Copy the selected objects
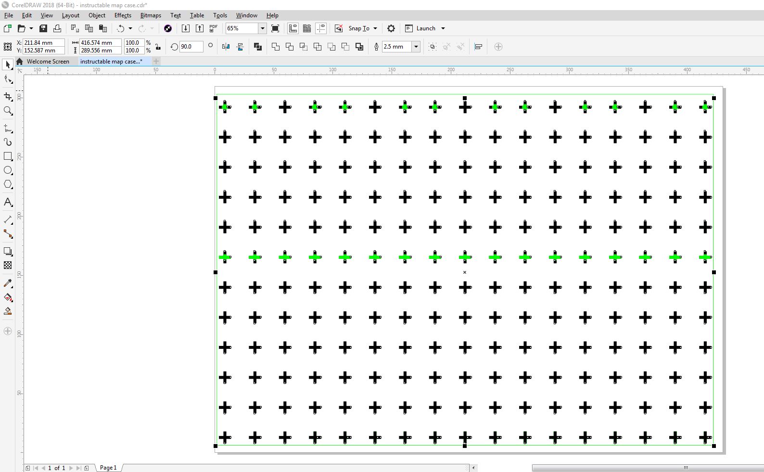This screenshot has height=472, width=764. [89, 28]
